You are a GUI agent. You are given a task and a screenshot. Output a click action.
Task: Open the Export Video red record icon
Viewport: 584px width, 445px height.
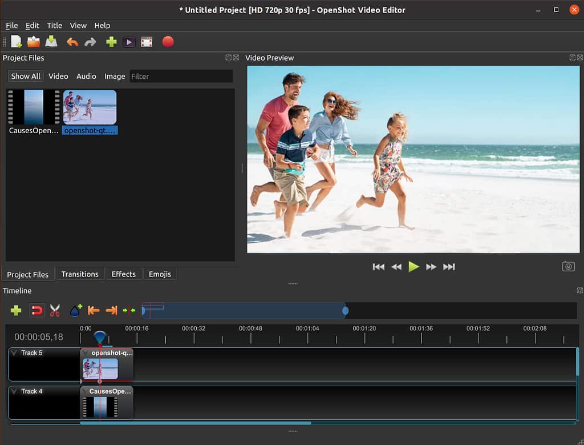point(168,42)
